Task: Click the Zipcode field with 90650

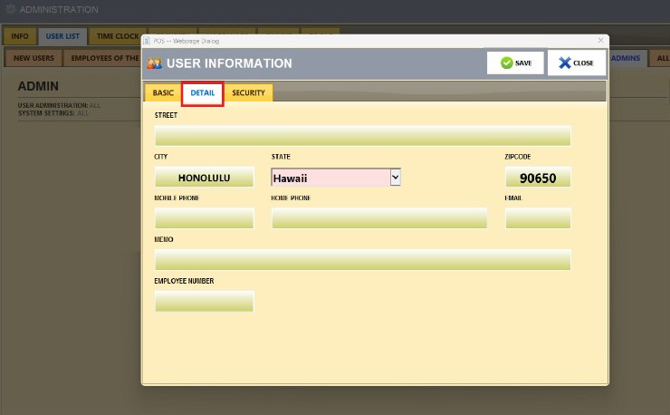Action: (x=538, y=177)
